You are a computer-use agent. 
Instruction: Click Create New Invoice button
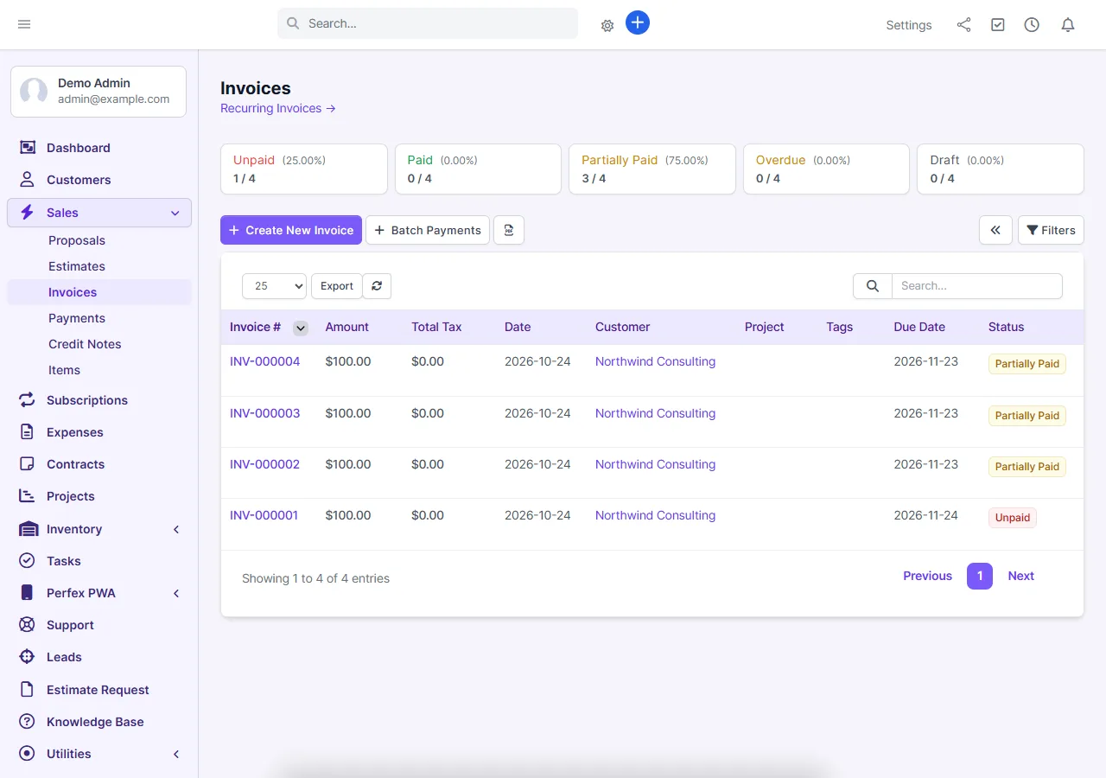tap(291, 230)
